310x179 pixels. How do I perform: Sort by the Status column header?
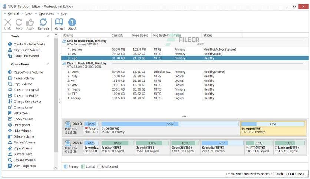point(222,35)
